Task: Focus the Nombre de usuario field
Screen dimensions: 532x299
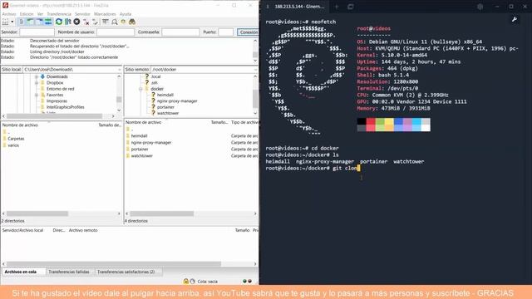Action: pyautogui.click(x=116, y=32)
